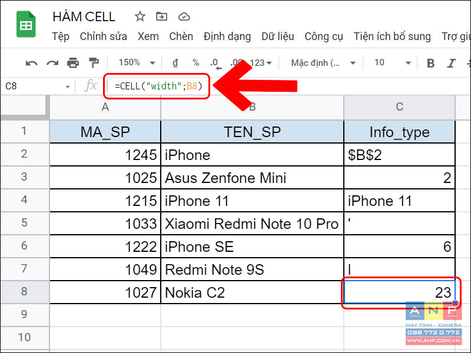Select the cell containing $B$2
The width and height of the screenshot is (471, 353).
point(400,155)
